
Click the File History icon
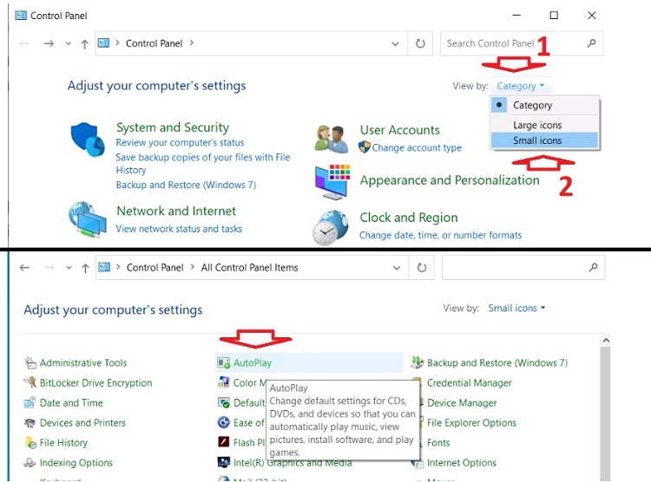coord(30,443)
